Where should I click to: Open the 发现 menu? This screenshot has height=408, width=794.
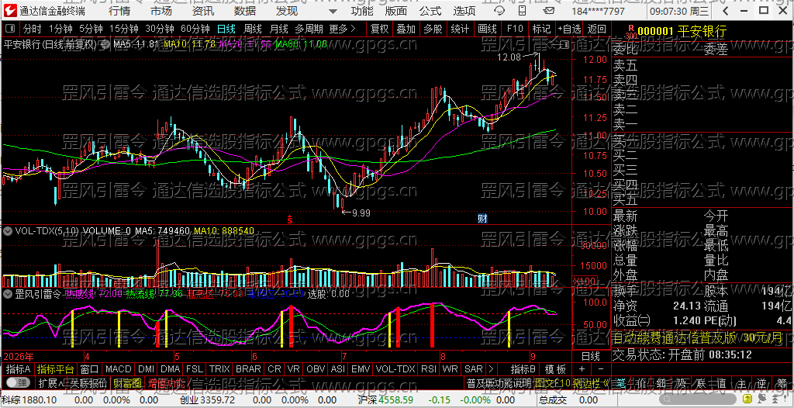pos(287,11)
